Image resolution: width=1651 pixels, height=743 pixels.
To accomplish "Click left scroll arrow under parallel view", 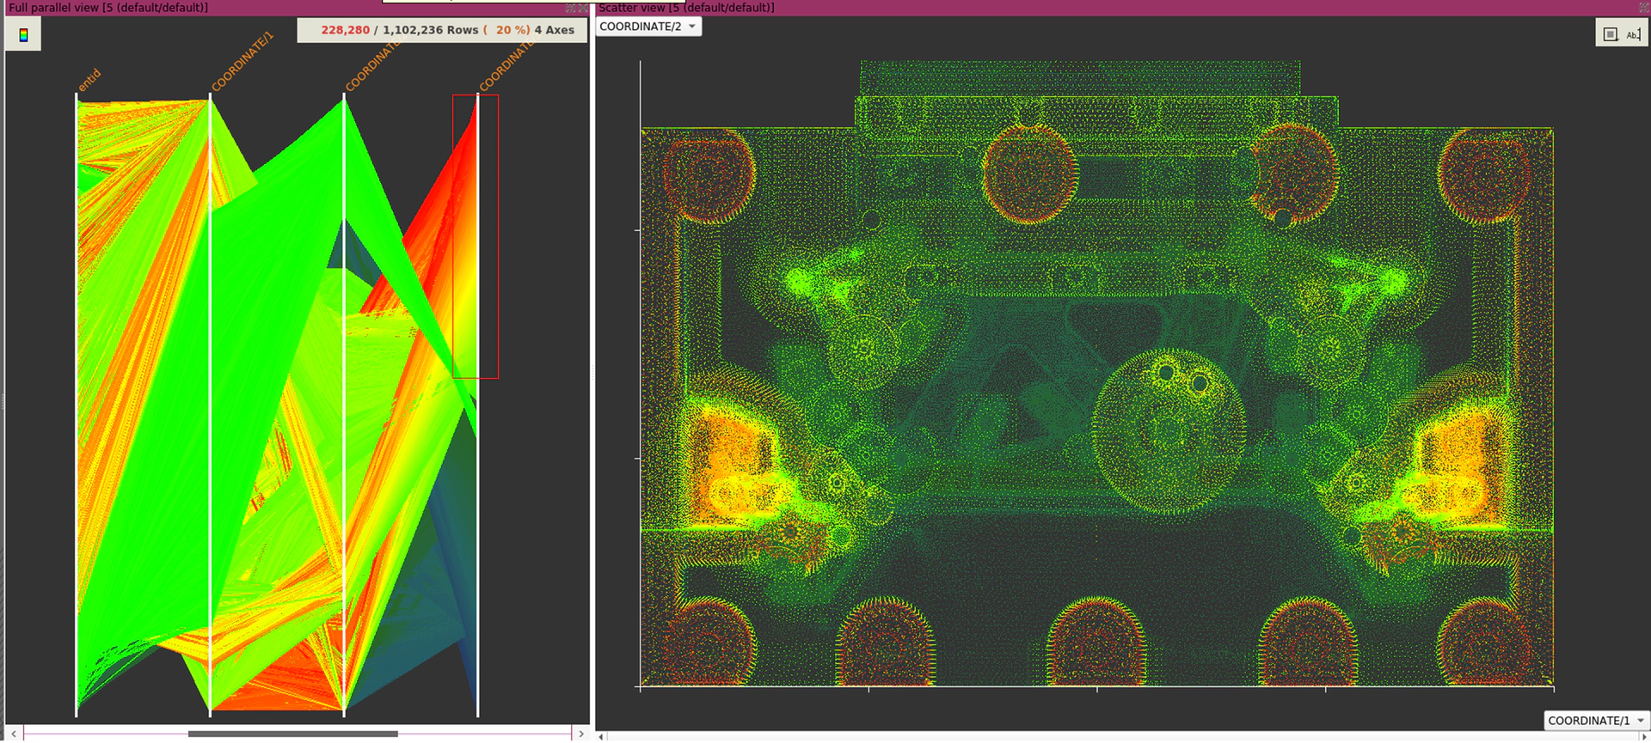I will 14,734.
